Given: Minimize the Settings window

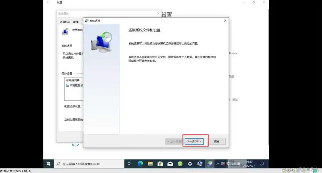Looking at the screenshot, I should [243, 2].
